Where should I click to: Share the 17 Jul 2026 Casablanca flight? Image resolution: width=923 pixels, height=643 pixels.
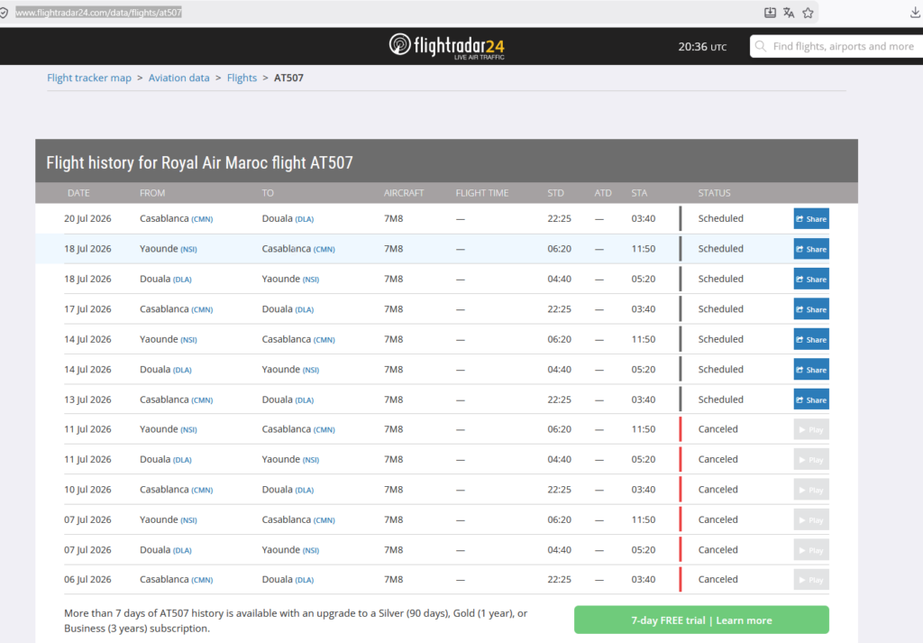(x=811, y=309)
